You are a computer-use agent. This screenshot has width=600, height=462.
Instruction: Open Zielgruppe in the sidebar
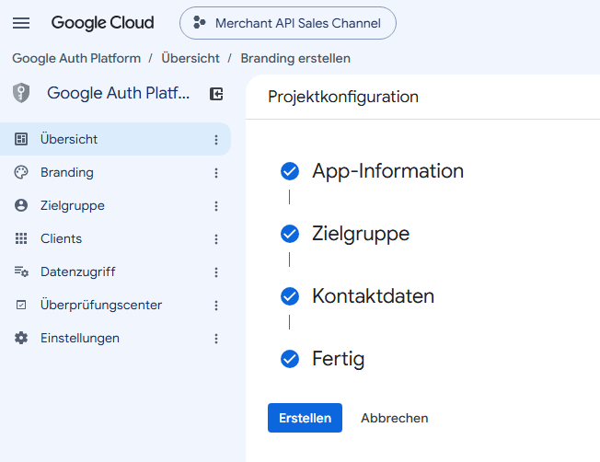coord(115,205)
